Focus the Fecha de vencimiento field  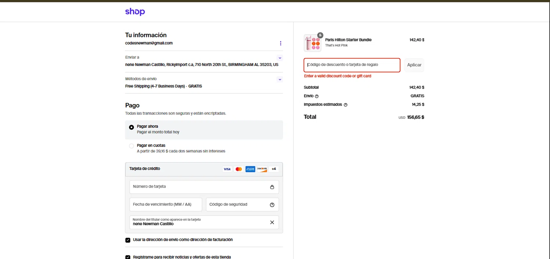click(166, 204)
